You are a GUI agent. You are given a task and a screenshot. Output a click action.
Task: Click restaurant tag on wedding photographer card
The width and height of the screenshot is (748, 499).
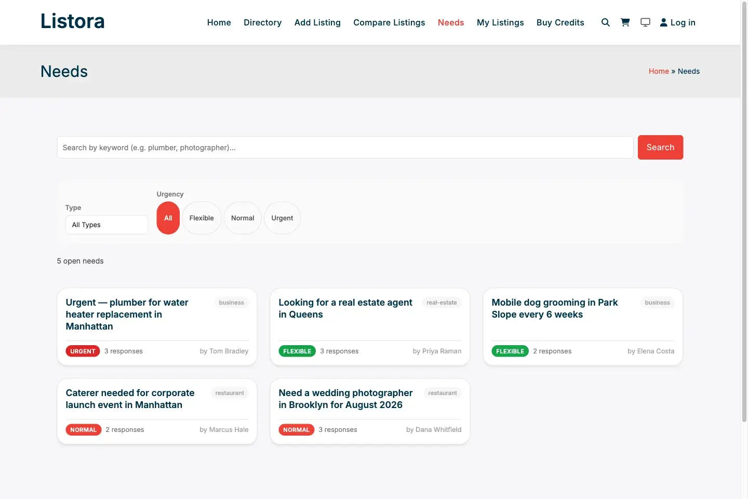(443, 393)
